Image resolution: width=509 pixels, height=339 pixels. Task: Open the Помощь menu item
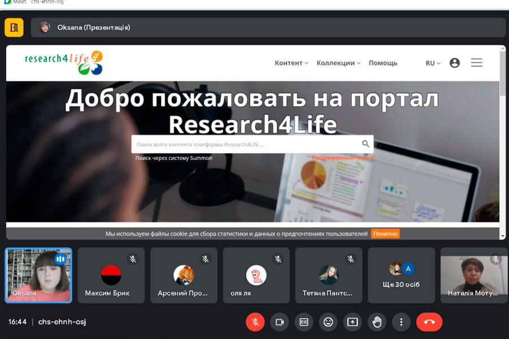pos(383,63)
